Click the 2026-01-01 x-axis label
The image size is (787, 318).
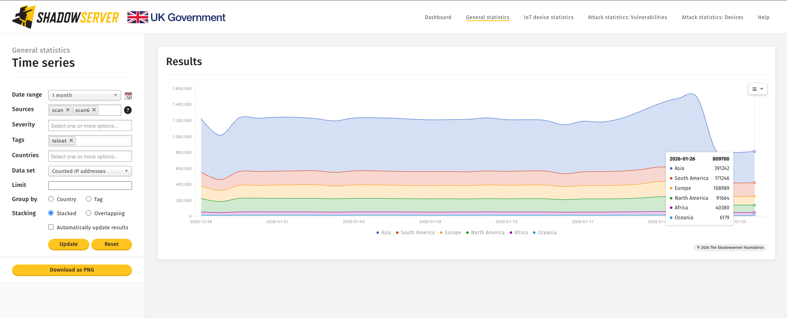point(277,222)
